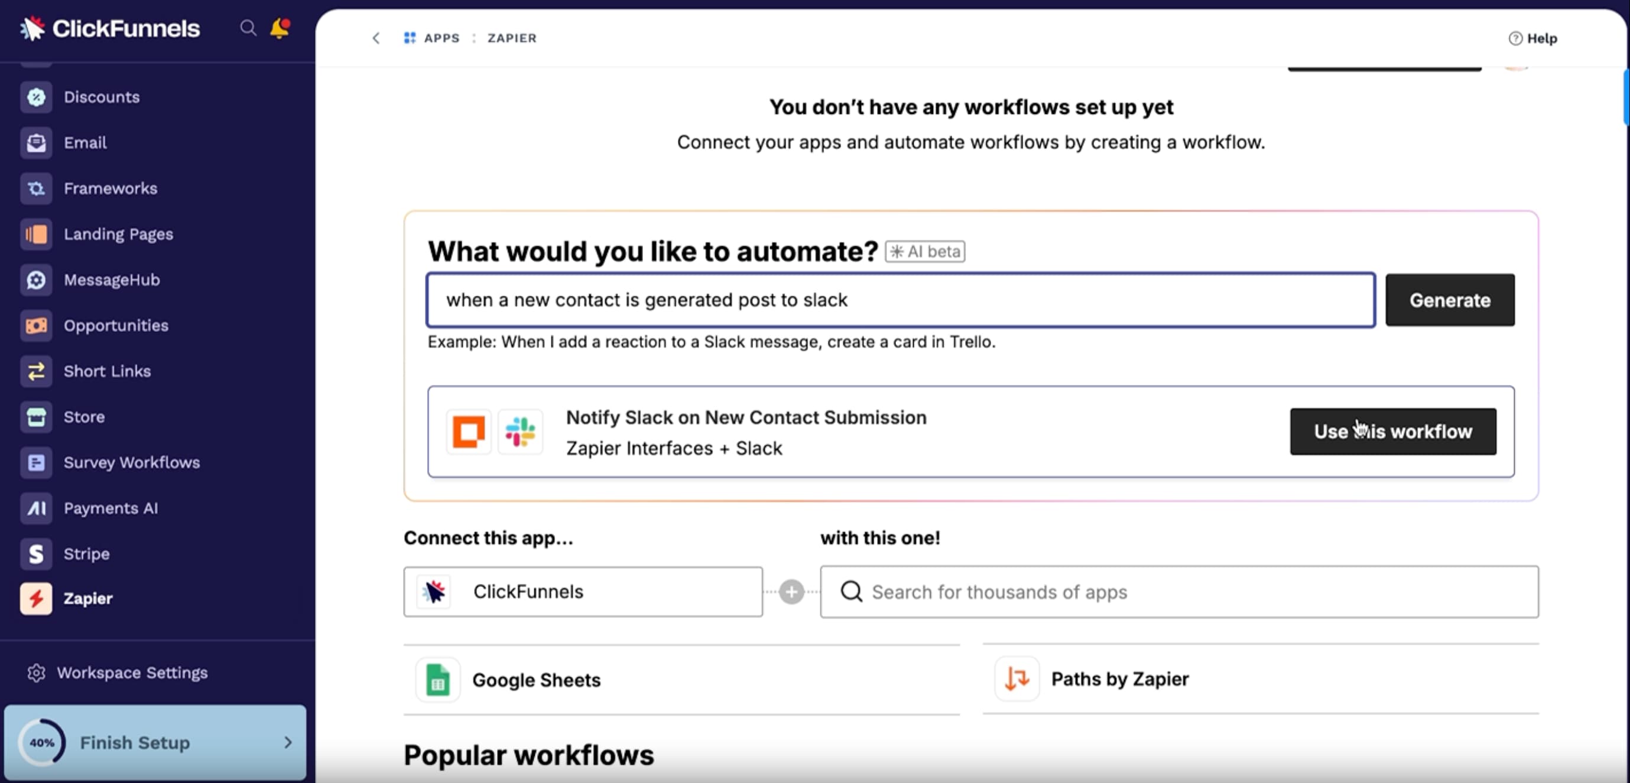This screenshot has height=783, width=1630.
Task: Select the ZAPIER breadcrumb item
Action: point(511,38)
